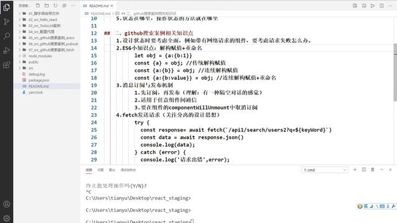Image resolution: width=397 pixels, height=223 pixels.
Task: Toggle the 英 language mode on IME toolbar
Action: pos(365,206)
